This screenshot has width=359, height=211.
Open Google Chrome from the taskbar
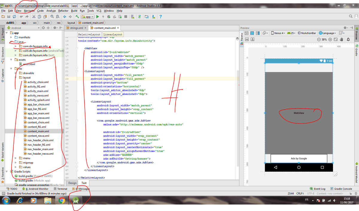point(62,200)
